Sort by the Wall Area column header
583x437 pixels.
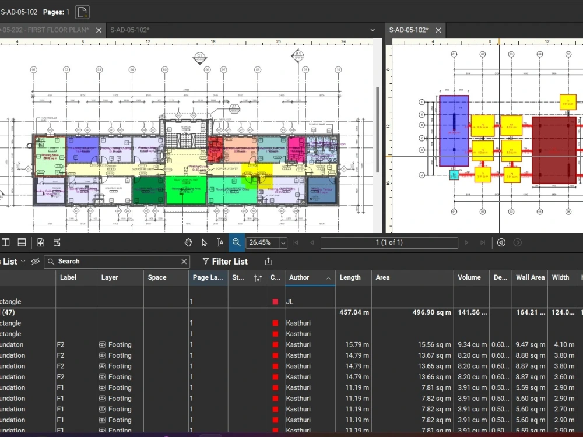(530, 277)
